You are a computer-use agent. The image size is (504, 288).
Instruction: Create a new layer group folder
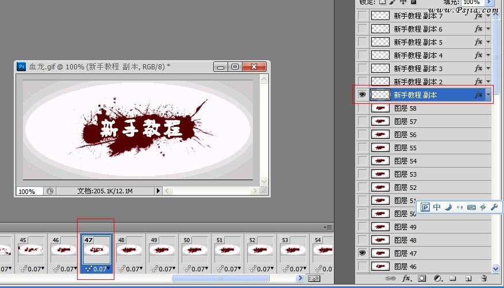453,278
